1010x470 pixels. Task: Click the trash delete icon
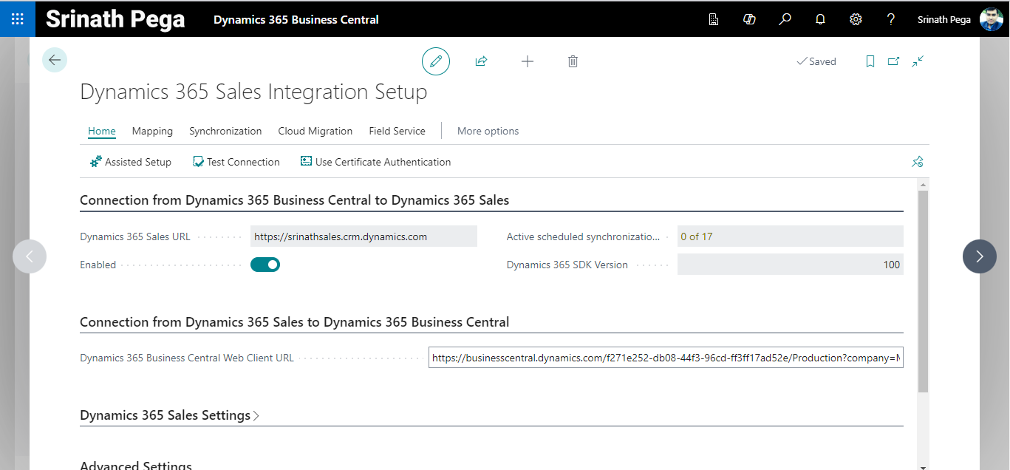[573, 61]
